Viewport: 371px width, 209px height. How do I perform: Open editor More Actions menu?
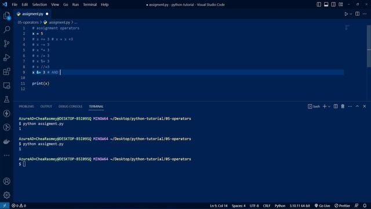[x=365, y=14]
